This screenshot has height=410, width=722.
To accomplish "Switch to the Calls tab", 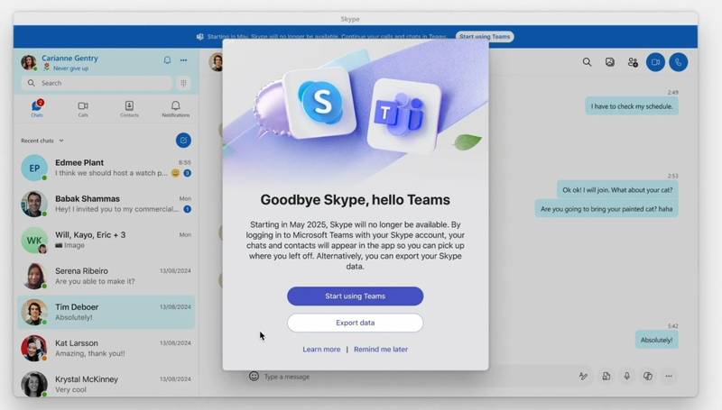I will (x=83, y=109).
